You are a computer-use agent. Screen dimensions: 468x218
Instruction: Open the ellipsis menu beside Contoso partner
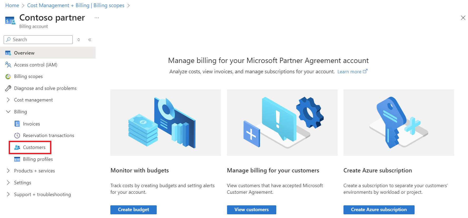(97, 18)
